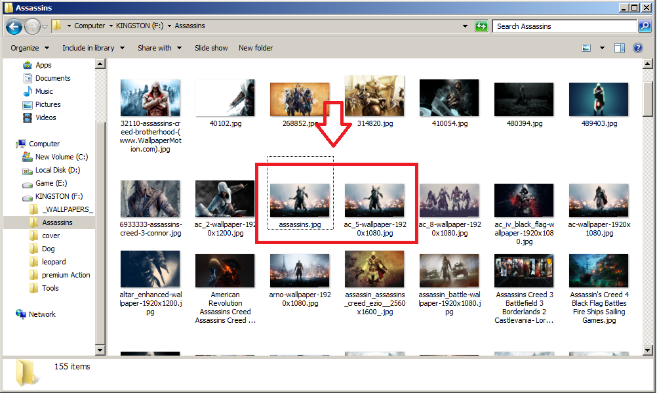657x393 pixels.
Task: Select the arno-wallpaper-1920x1080.jpg thumbnail
Action: click(x=300, y=270)
